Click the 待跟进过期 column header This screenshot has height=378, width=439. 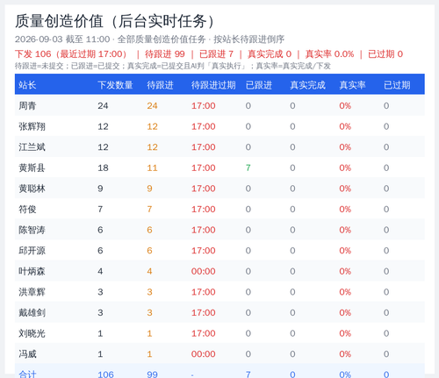[x=213, y=85]
